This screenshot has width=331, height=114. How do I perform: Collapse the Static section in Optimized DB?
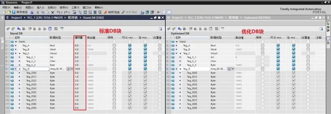tap(177, 42)
